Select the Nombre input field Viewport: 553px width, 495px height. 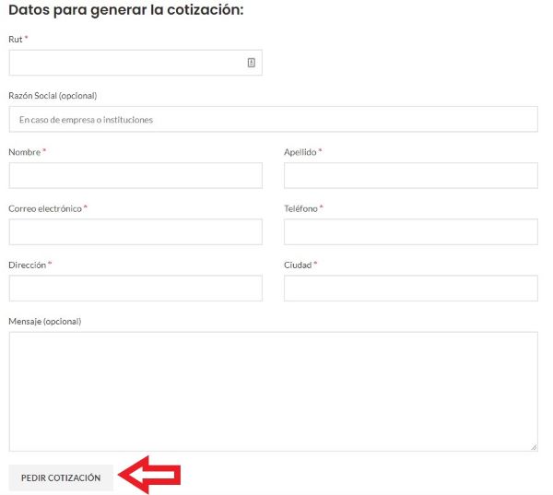pos(135,176)
